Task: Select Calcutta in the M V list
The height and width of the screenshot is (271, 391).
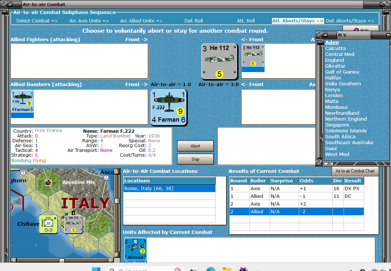Action: (x=336, y=49)
